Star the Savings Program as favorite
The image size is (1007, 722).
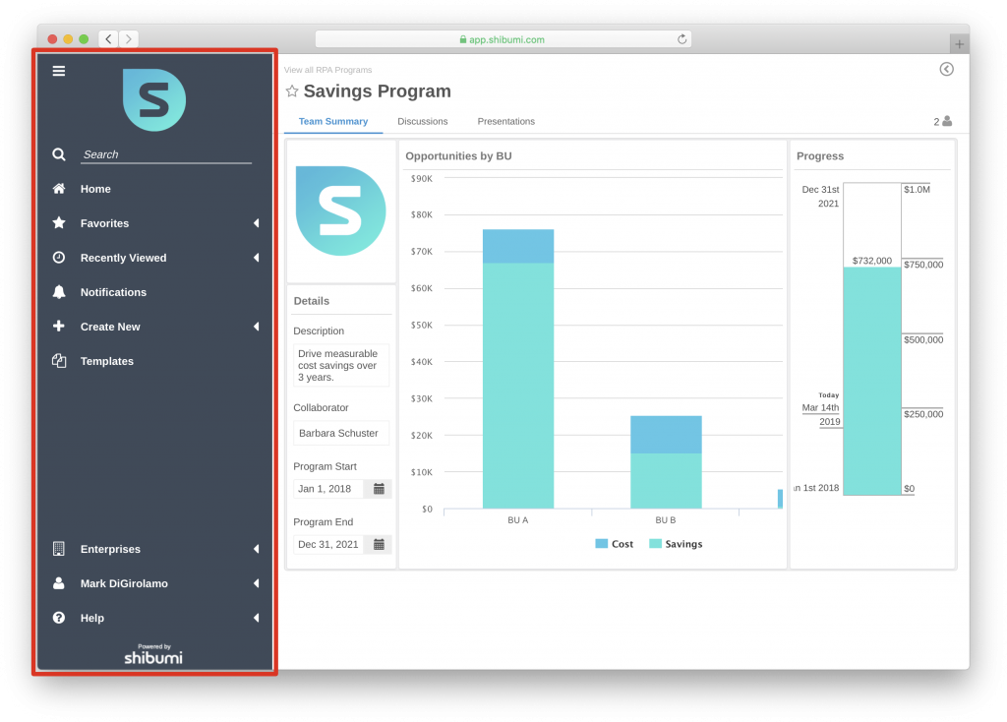[x=292, y=91]
